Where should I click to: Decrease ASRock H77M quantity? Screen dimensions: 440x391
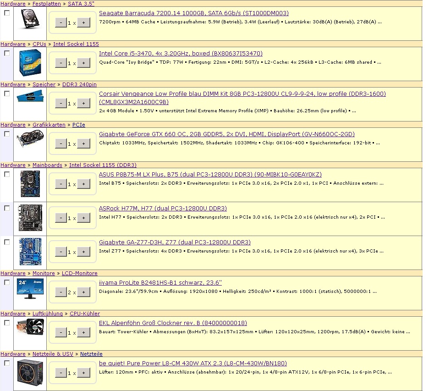coord(61,218)
